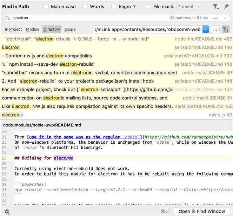Select the Directory scope tab

click(x=52, y=29)
